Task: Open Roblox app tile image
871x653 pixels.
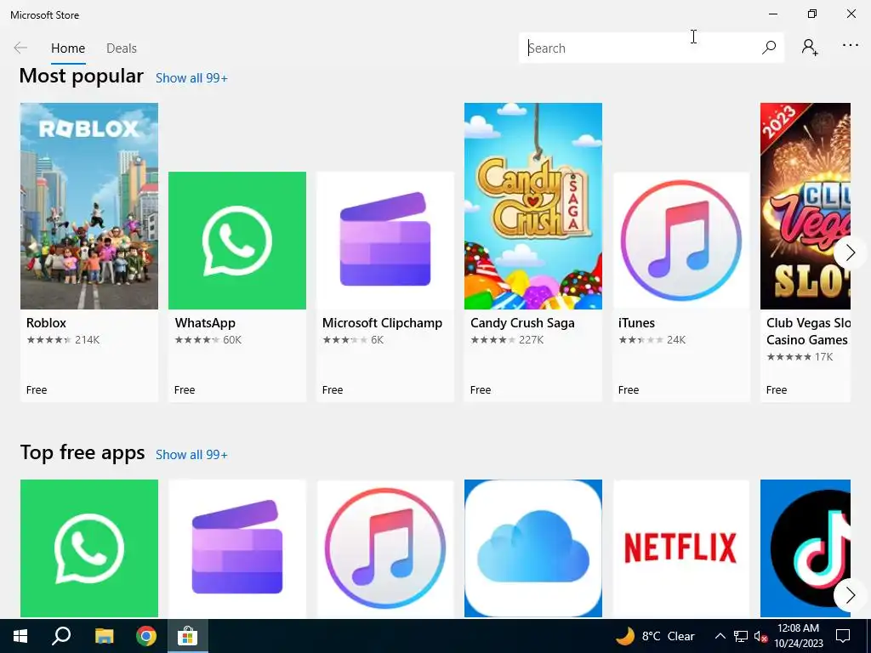Action: coord(89,206)
